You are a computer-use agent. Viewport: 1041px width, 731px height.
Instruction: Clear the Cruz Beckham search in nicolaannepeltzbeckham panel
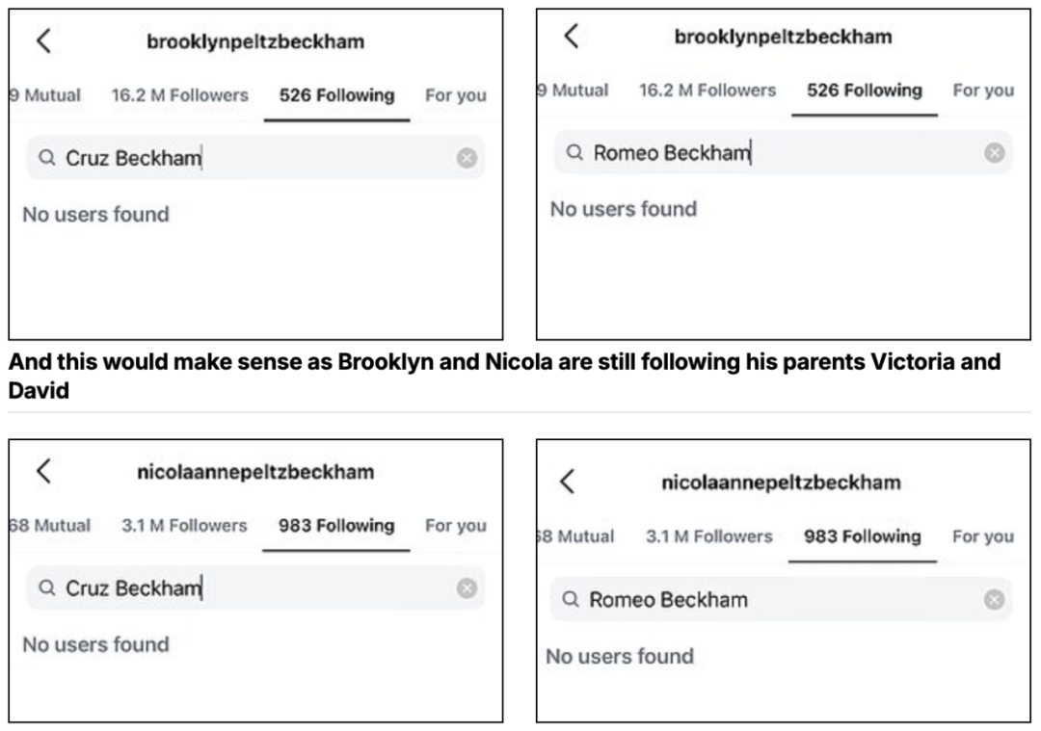pyautogui.click(x=467, y=587)
